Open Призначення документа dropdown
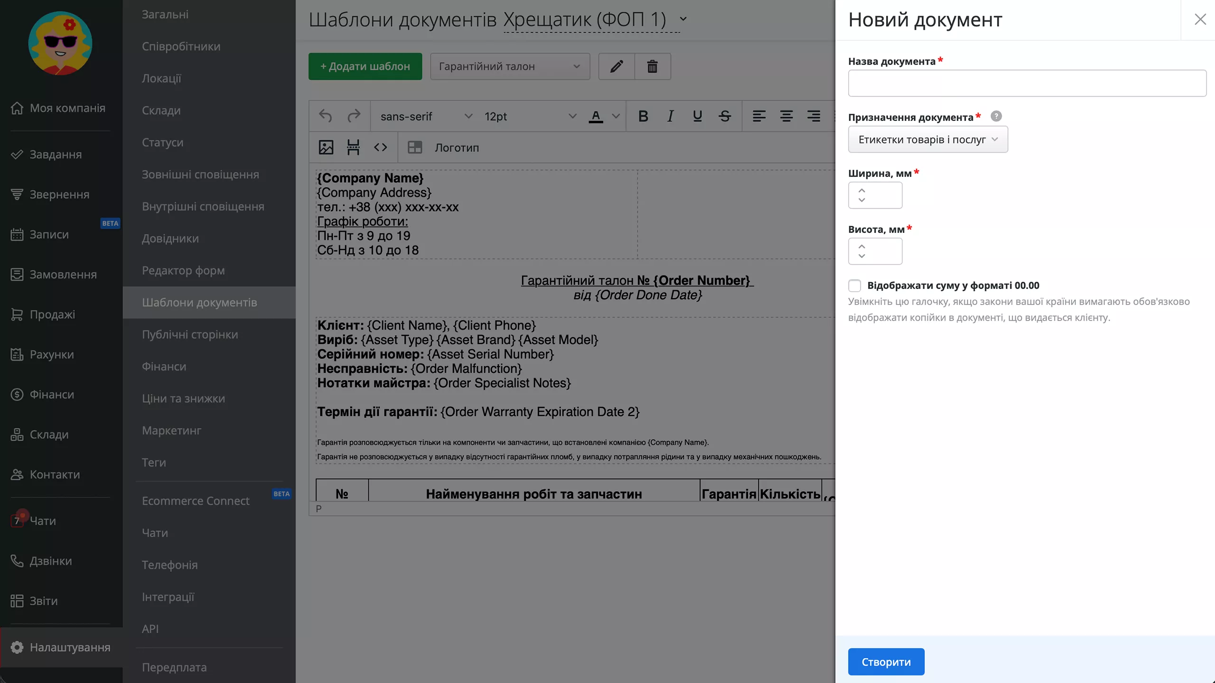Image resolution: width=1215 pixels, height=683 pixels. pyautogui.click(x=927, y=139)
